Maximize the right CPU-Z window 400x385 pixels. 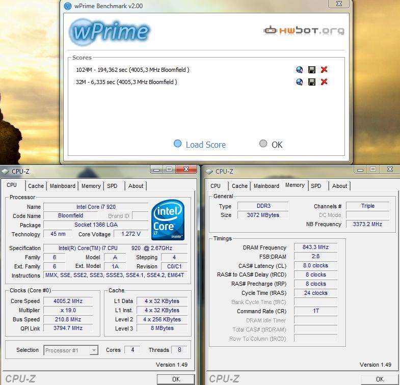click(373, 169)
